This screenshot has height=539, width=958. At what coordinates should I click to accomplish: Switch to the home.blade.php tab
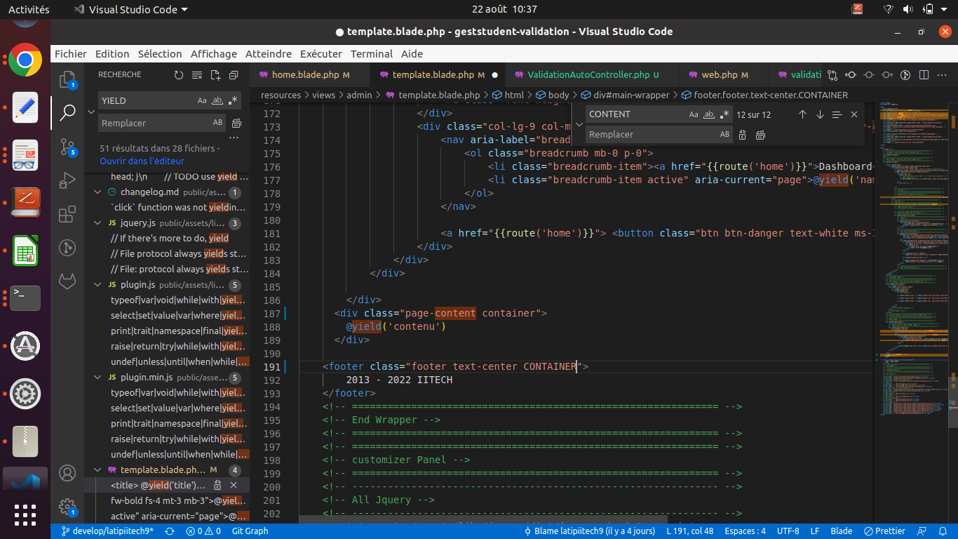pos(305,75)
